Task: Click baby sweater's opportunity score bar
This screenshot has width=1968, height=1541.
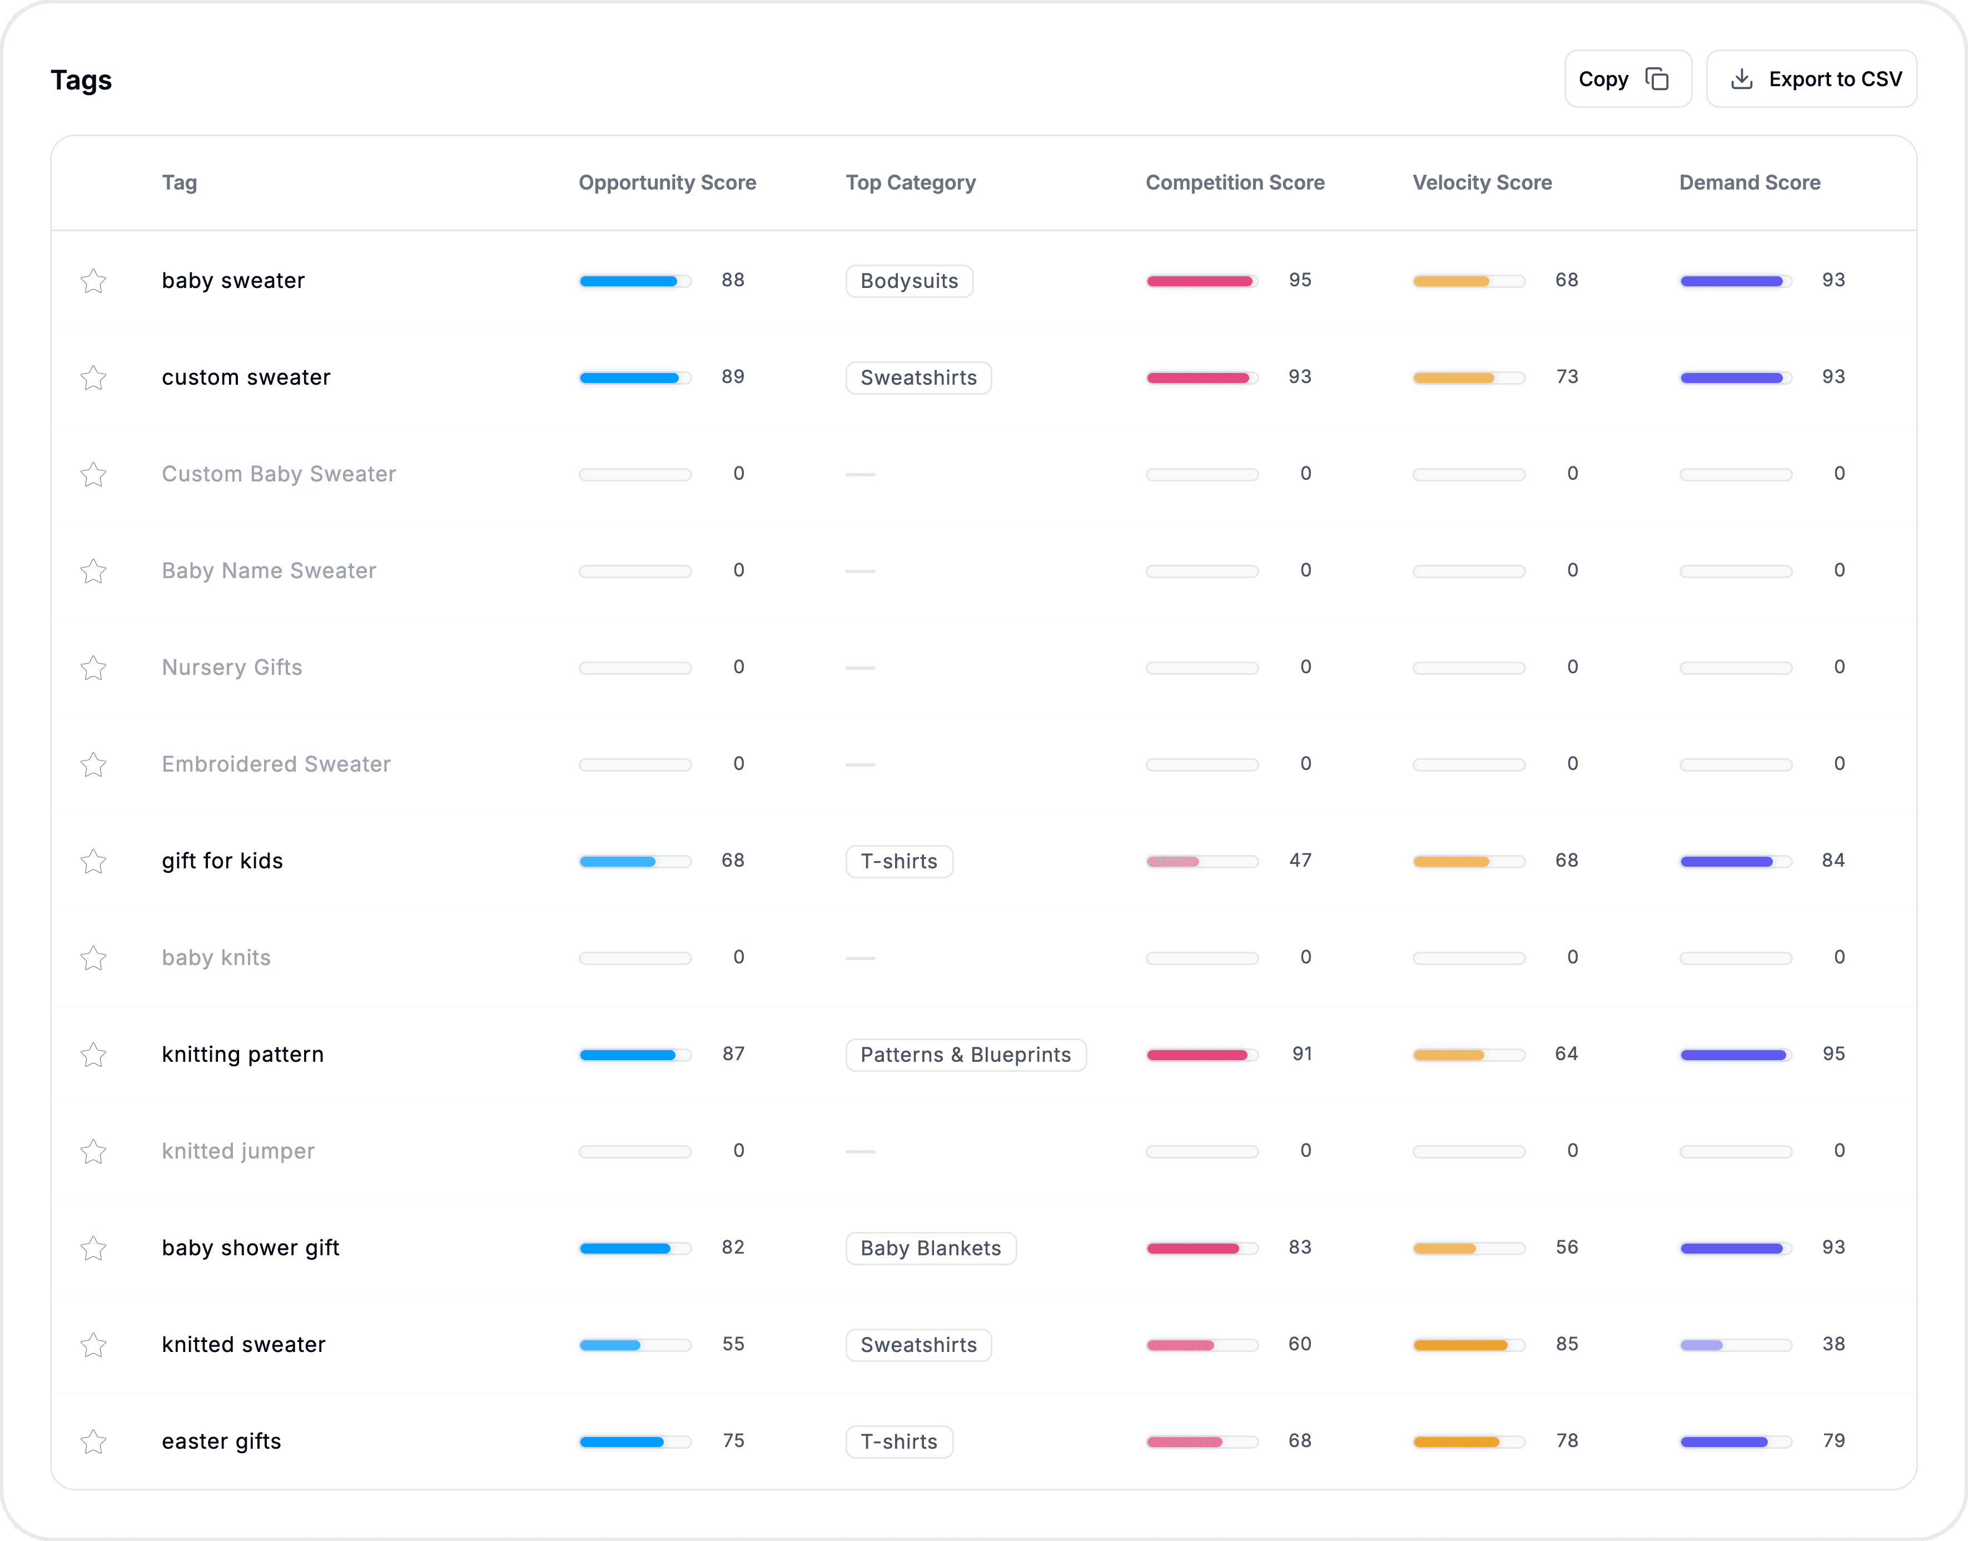Action: pos(635,281)
